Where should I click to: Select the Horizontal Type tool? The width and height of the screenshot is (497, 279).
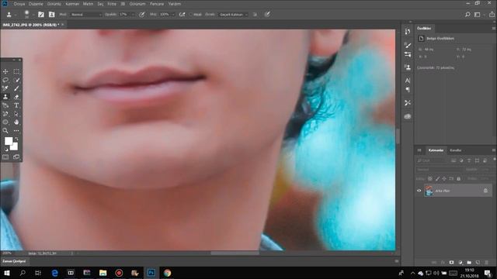coord(16,105)
